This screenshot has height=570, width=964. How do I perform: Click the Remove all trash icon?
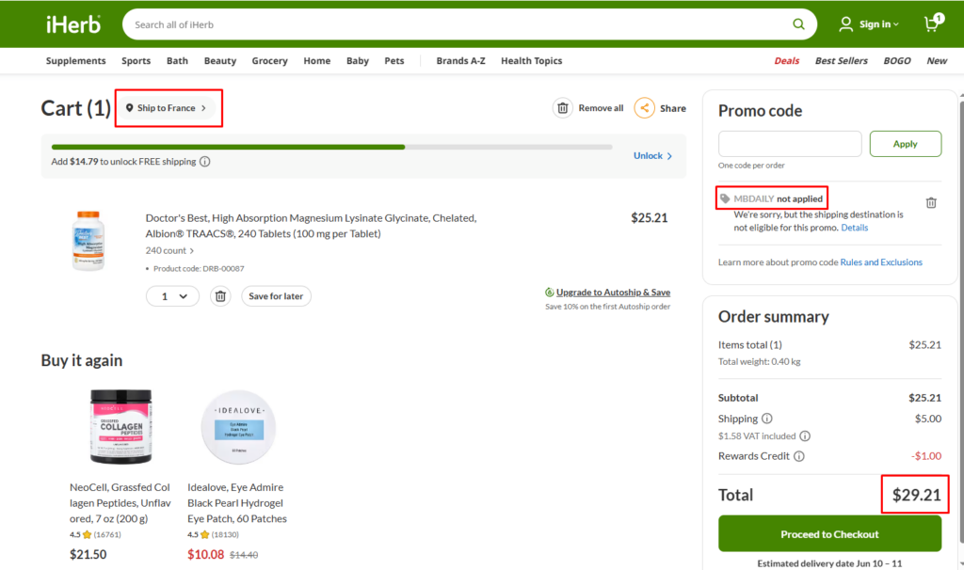[x=563, y=108]
